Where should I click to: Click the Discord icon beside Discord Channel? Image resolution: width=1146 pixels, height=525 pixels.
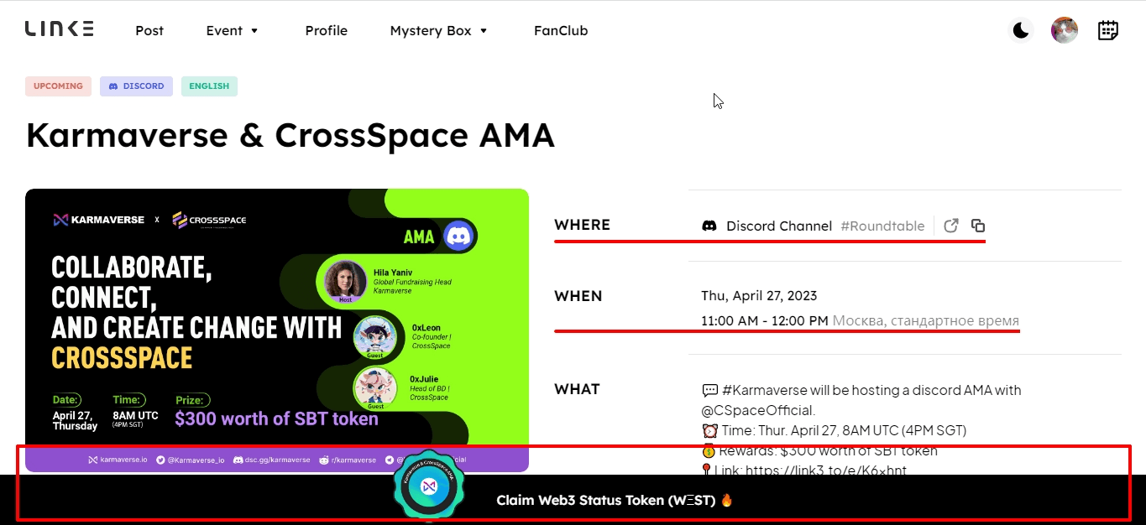tap(709, 226)
